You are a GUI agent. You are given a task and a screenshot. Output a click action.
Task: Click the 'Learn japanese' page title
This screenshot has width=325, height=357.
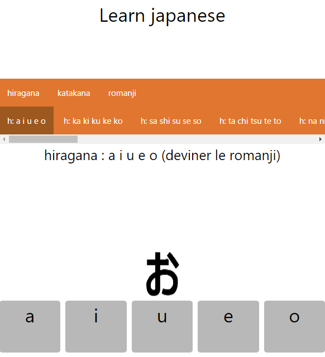(162, 16)
